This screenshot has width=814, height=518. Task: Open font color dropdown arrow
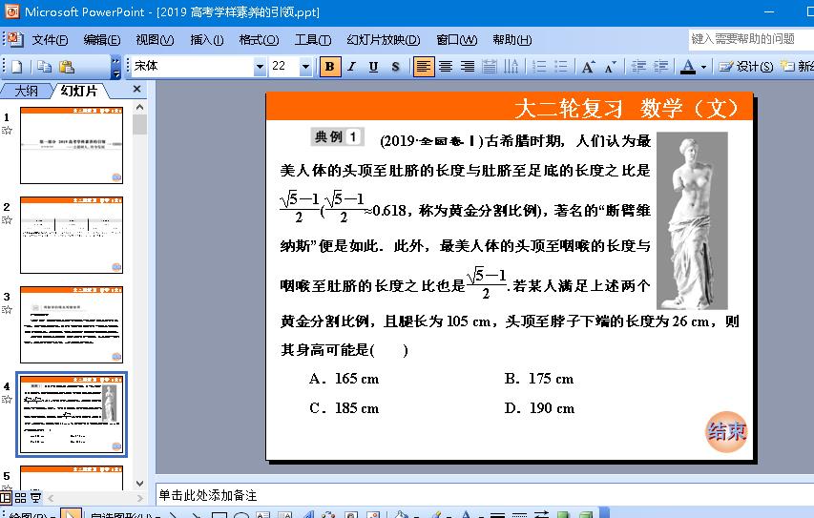pyautogui.click(x=704, y=67)
